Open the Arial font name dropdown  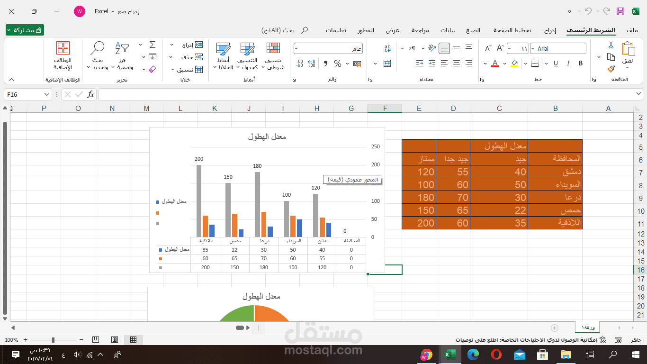pyautogui.click(x=533, y=49)
